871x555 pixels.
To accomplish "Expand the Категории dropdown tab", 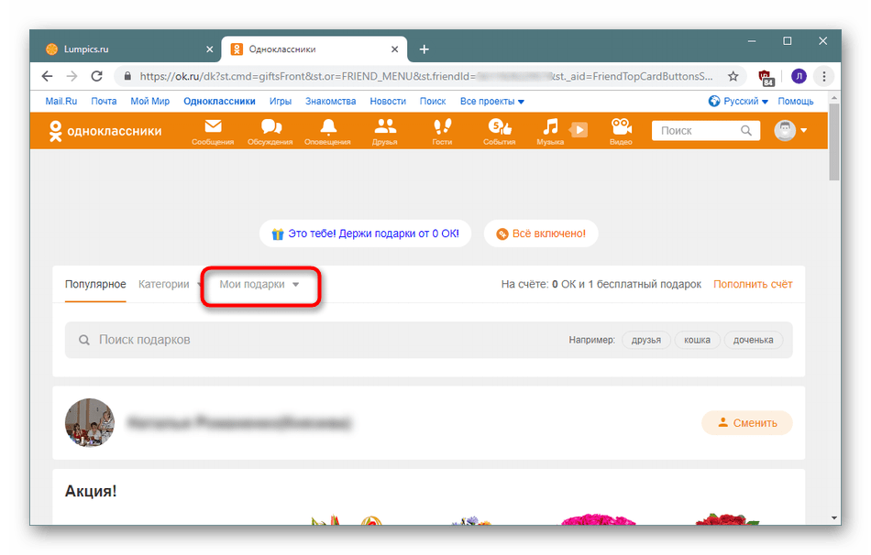I will (x=170, y=284).
